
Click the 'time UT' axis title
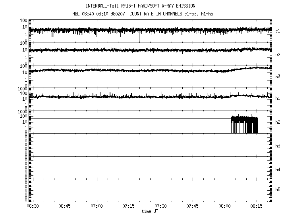pos(152,212)
